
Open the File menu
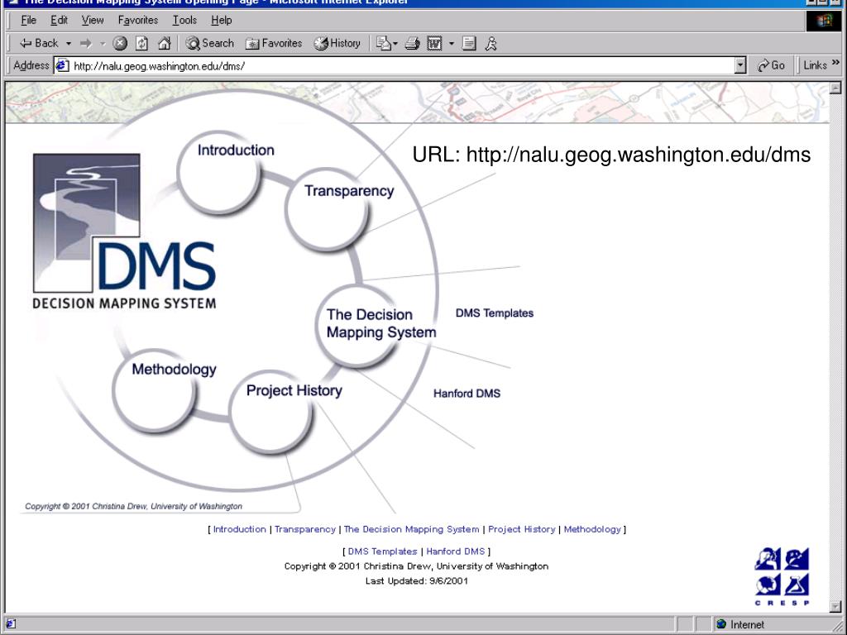(x=28, y=21)
